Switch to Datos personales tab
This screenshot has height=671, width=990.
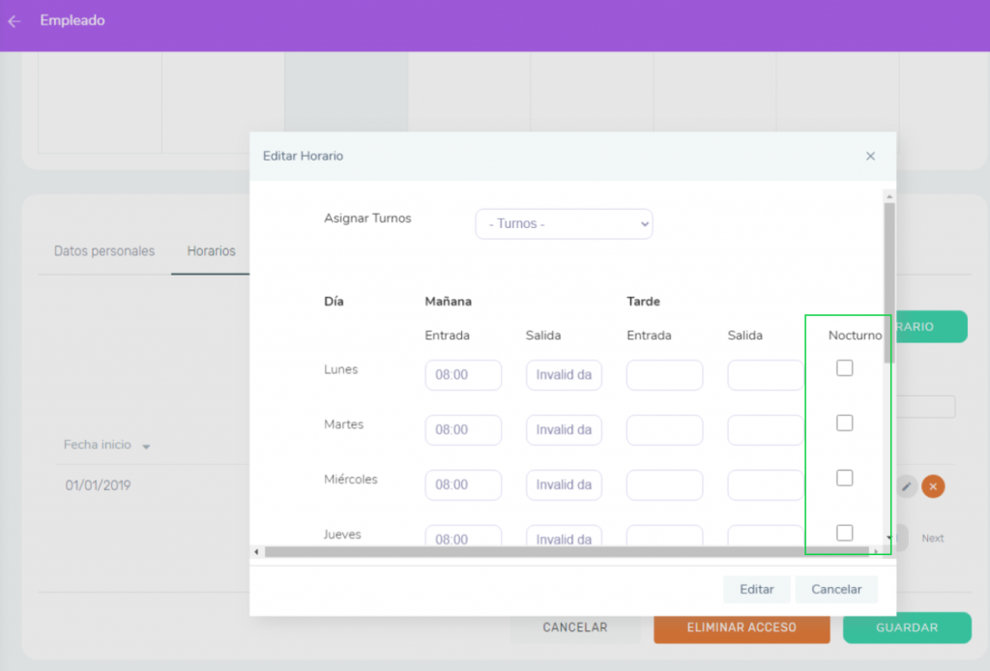[104, 251]
